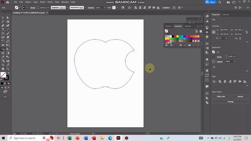This screenshot has height=141, width=251.
Task: Toggle constrain width and height proportions
Action: pos(247,32)
